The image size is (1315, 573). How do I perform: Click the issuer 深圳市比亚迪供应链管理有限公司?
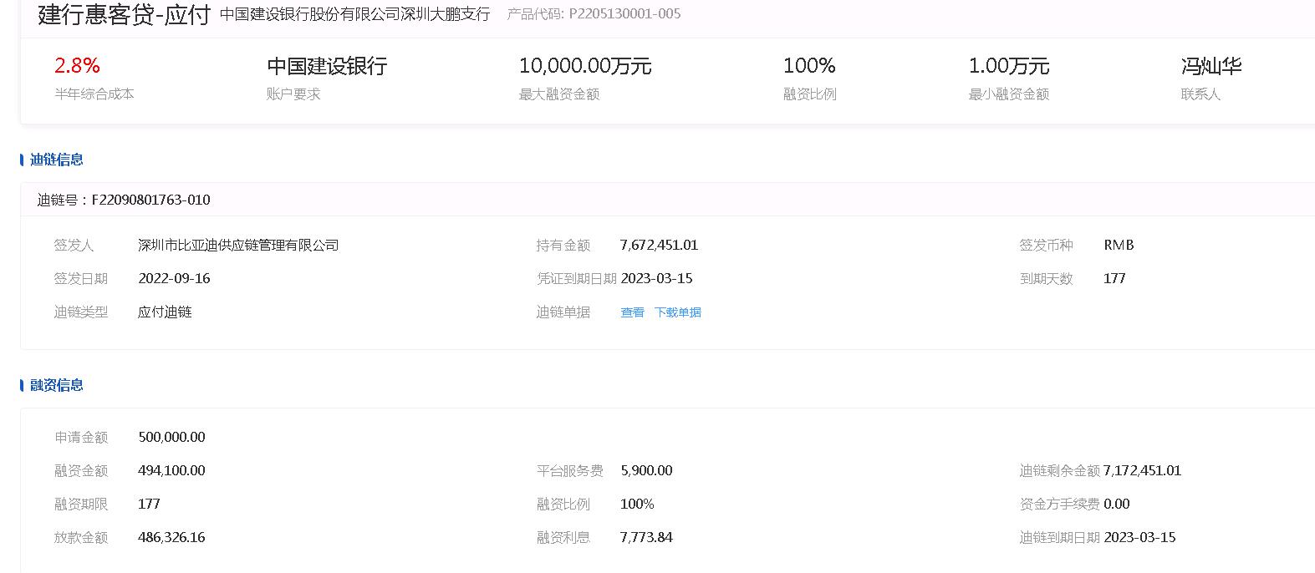(x=238, y=246)
